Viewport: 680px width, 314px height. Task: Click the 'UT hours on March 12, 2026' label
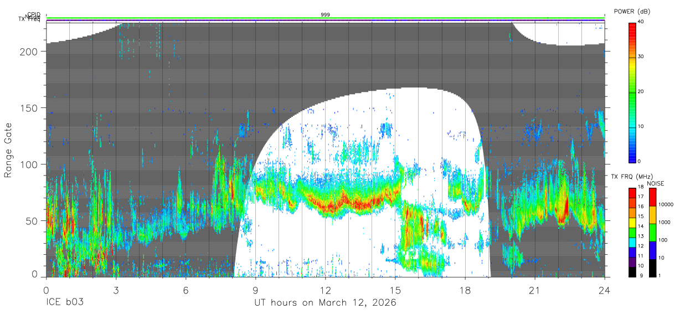(x=325, y=303)
